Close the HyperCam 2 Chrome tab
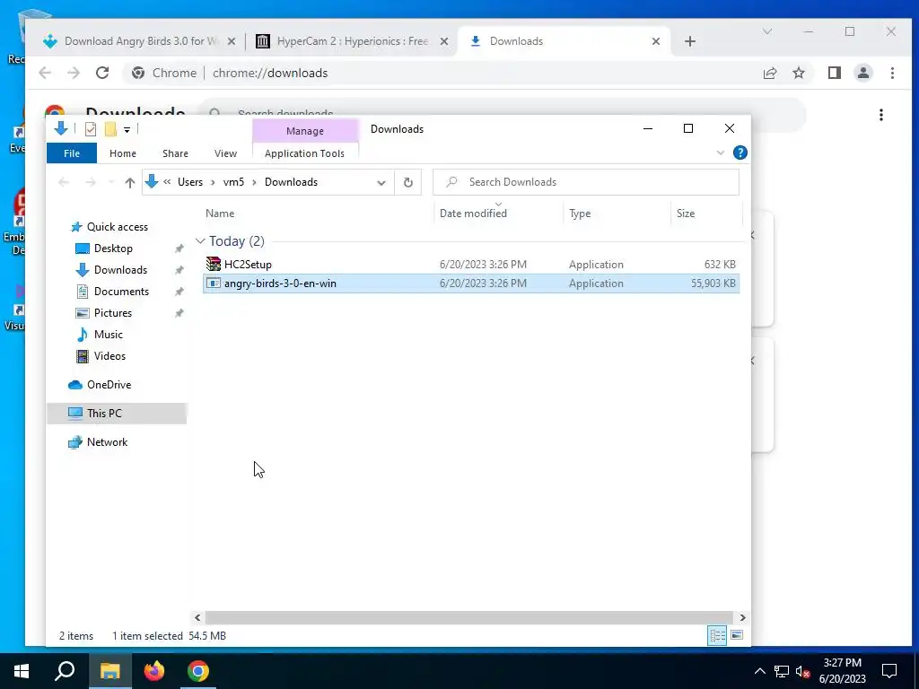 [x=444, y=41]
